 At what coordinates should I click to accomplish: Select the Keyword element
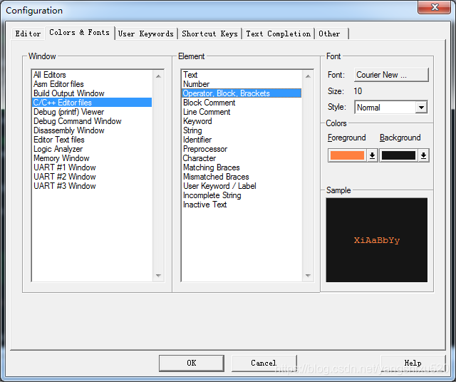point(242,121)
